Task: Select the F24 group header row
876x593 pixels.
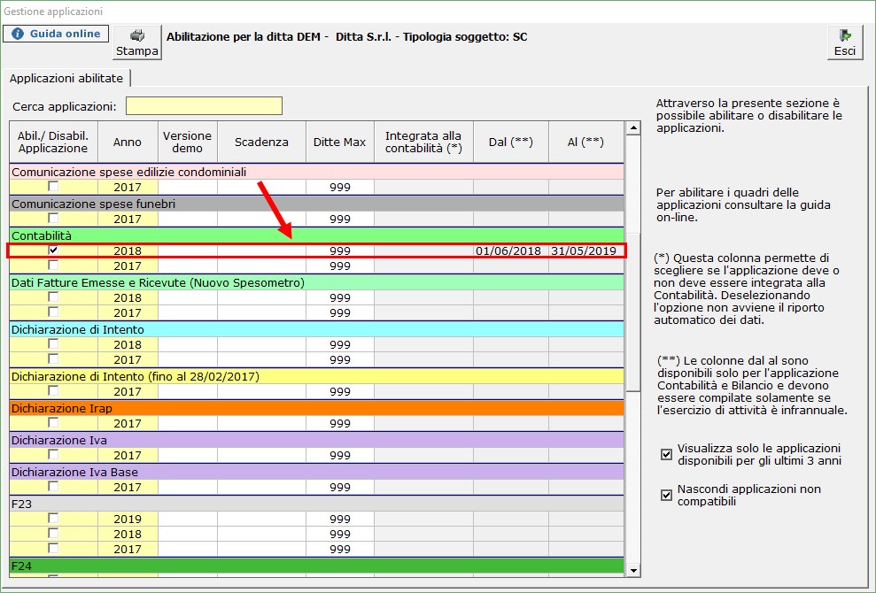Action: pos(317,566)
